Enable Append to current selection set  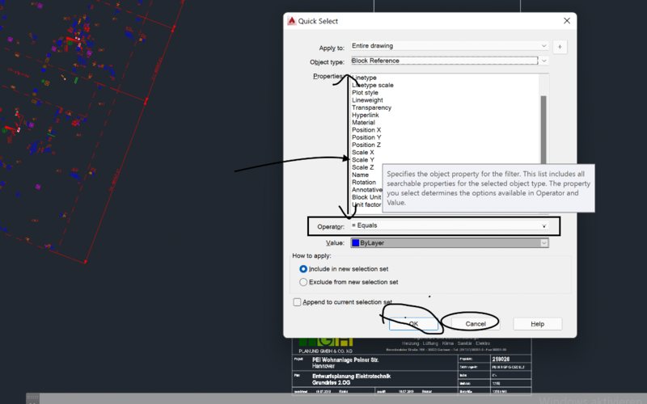tap(298, 302)
